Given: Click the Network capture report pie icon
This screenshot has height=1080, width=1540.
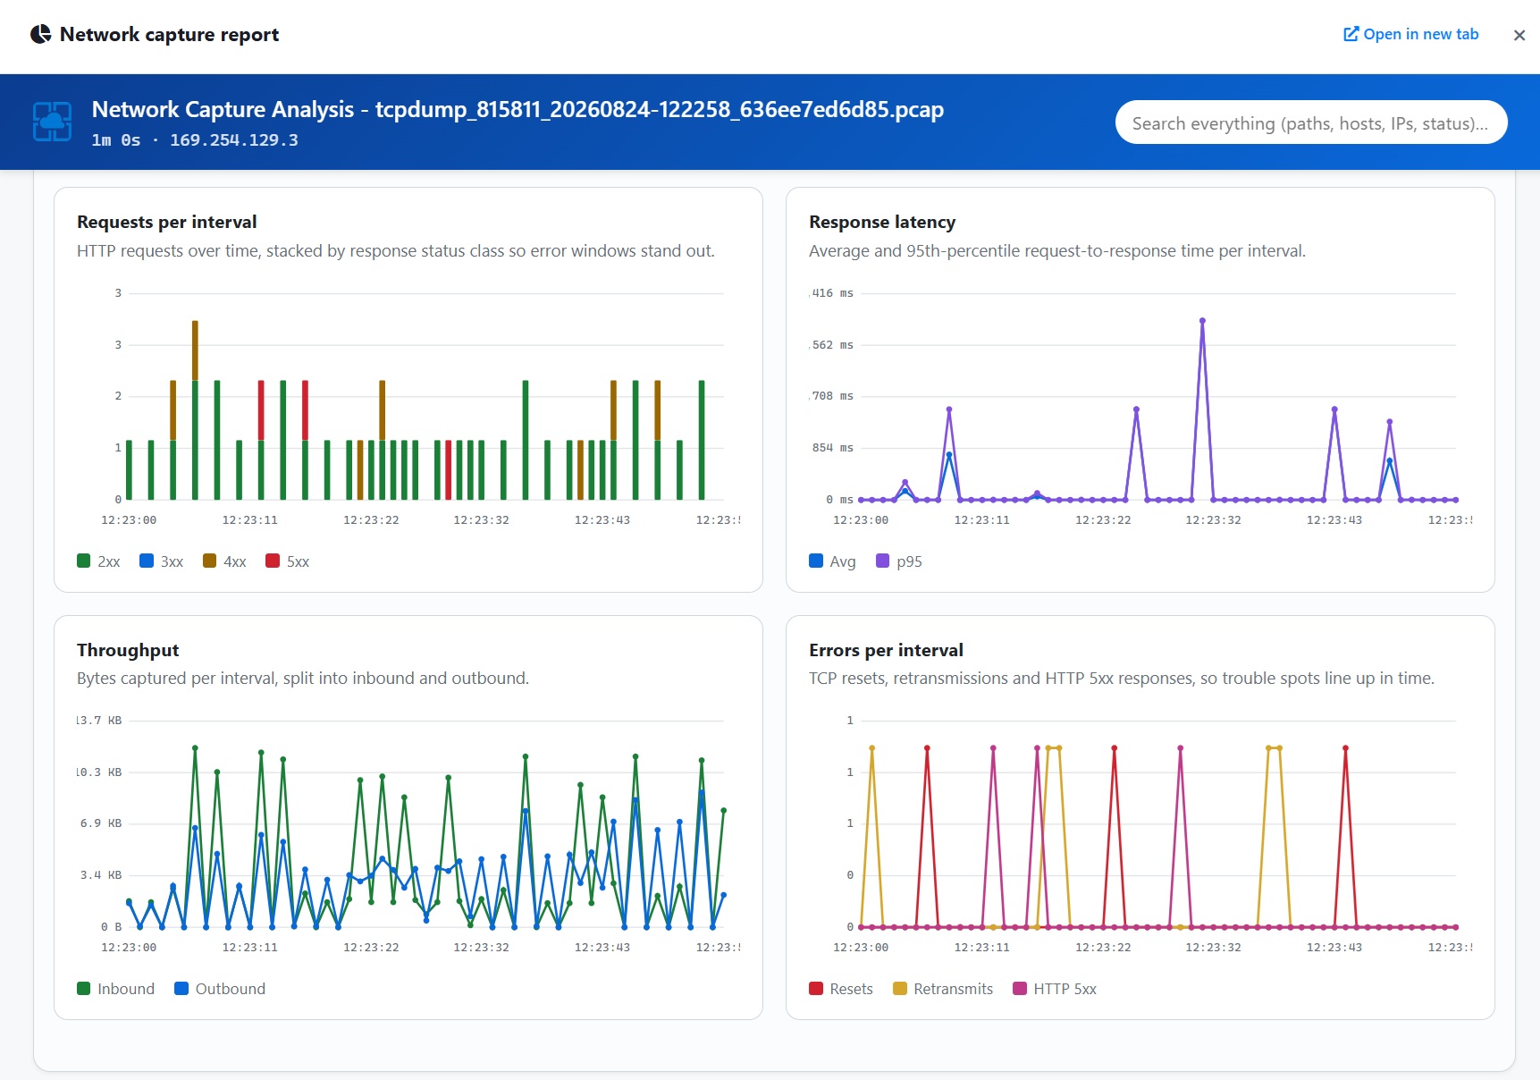Looking at the screenshot, I should point(40,35).
